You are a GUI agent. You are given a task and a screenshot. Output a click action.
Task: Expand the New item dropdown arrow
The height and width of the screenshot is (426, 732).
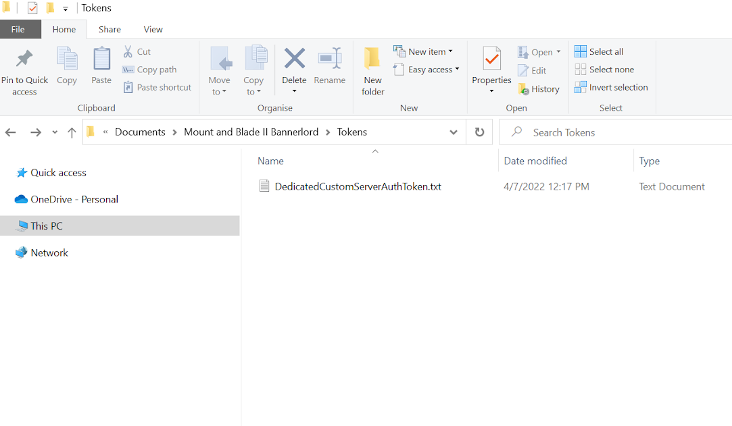pyautogui.click(x=451, y=51)
